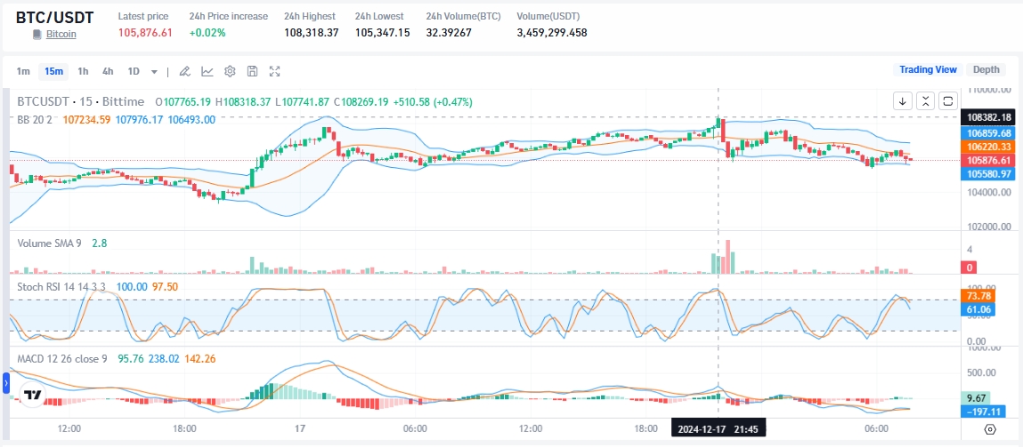Image resolution: width=1023 pixels, height=447 pixels.
Task: Select the 1m timeframe
Action: click(23, 71)
